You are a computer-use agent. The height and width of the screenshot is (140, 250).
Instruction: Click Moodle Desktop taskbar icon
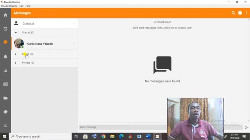pos(157,136)
